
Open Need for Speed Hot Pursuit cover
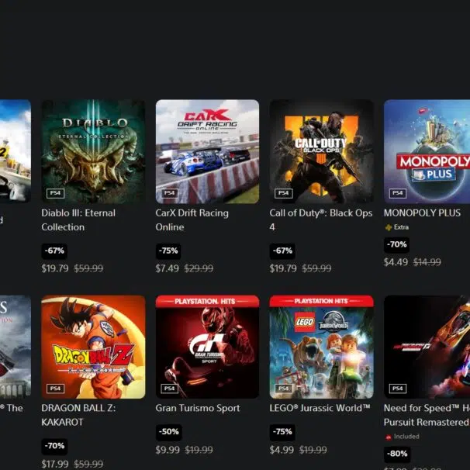(x=427, y=347)
